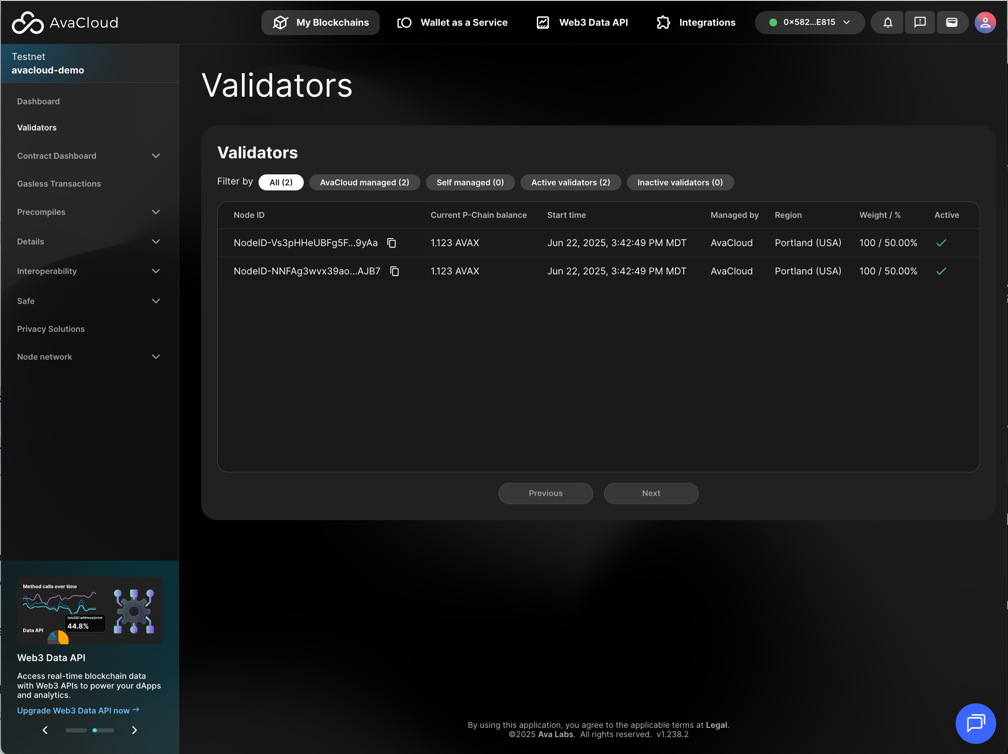1008x754 pixels.
Task: Filter by Inactive validators (0)
Action: [679, 182]
